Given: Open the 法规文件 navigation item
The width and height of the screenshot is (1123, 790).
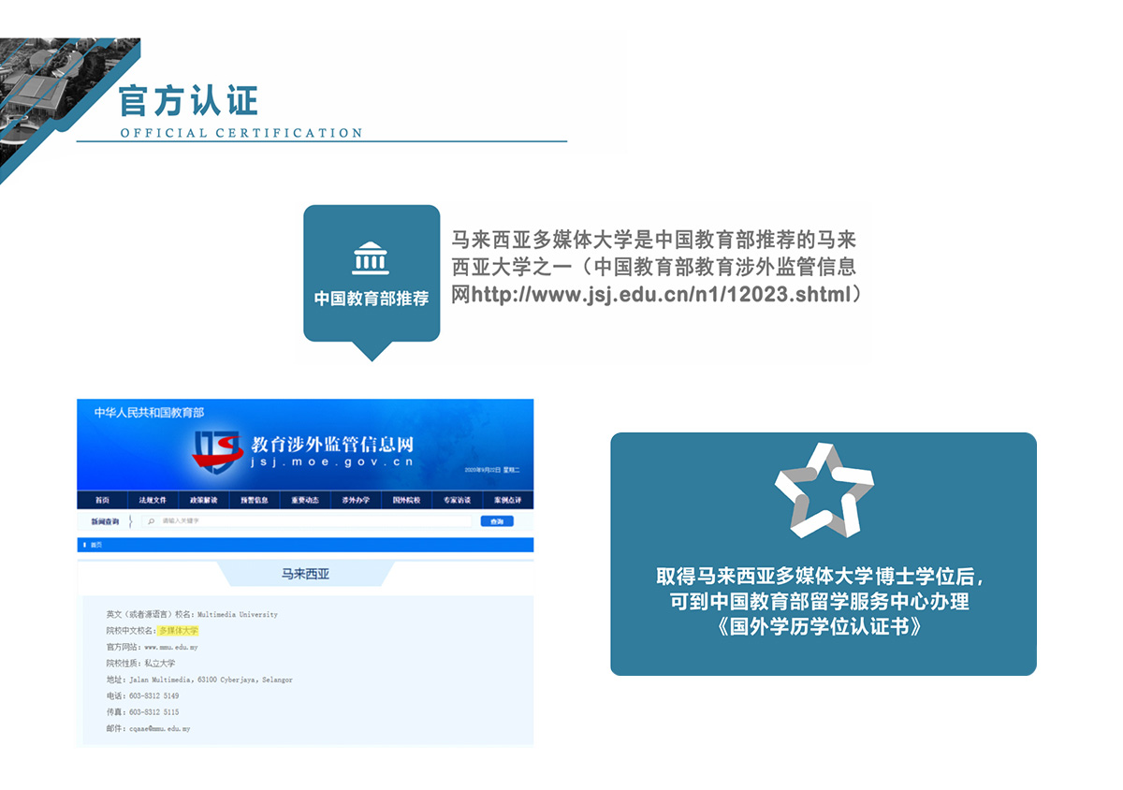Looking at the screenshot, I should click(x=153, y=500).
